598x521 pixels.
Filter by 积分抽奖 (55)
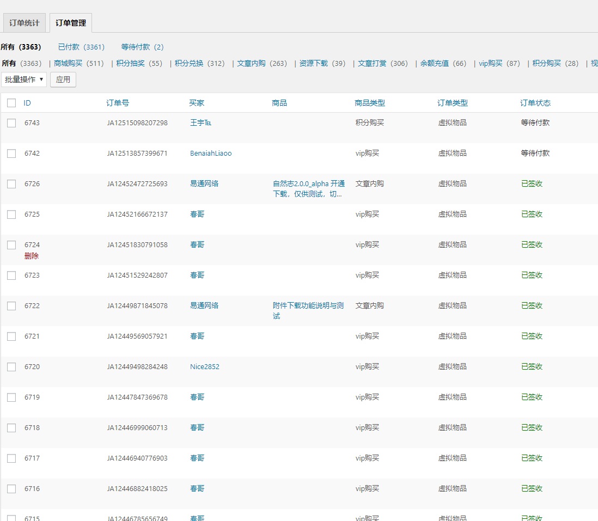(139, 63)
